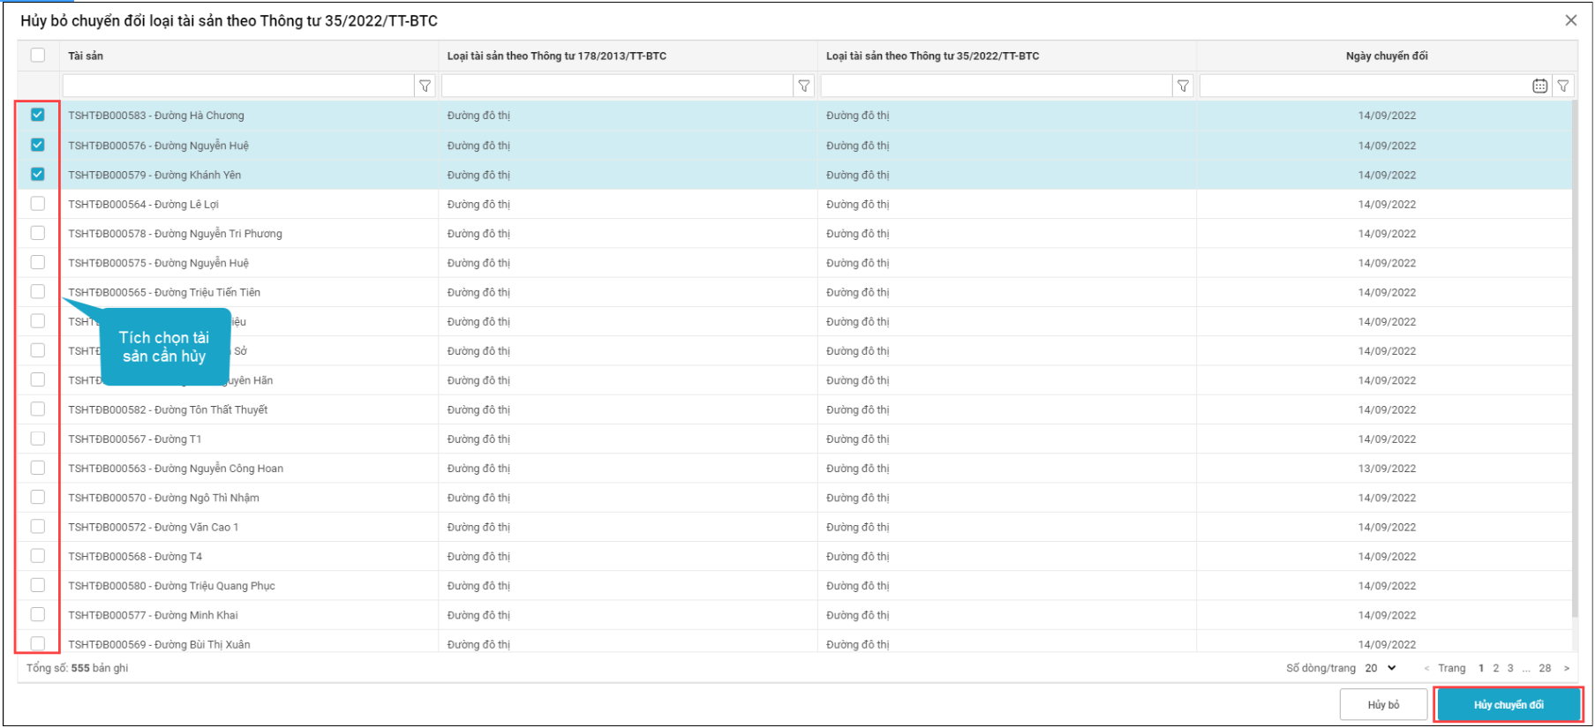Focus the Tài sản filter text field
The image size is (1595, 728).
click(237, 86)
